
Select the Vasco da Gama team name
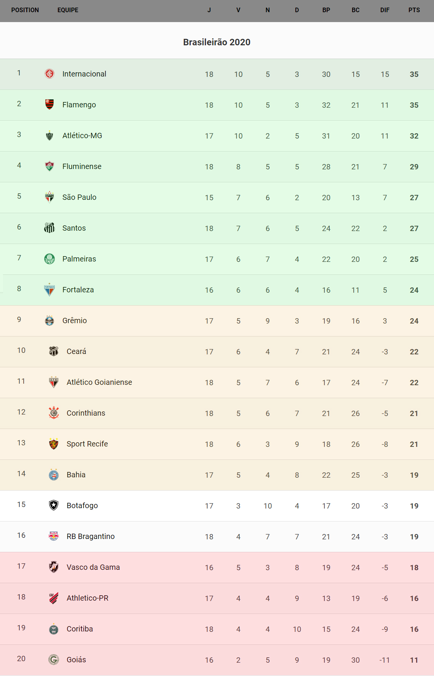(x=93, y=567)
